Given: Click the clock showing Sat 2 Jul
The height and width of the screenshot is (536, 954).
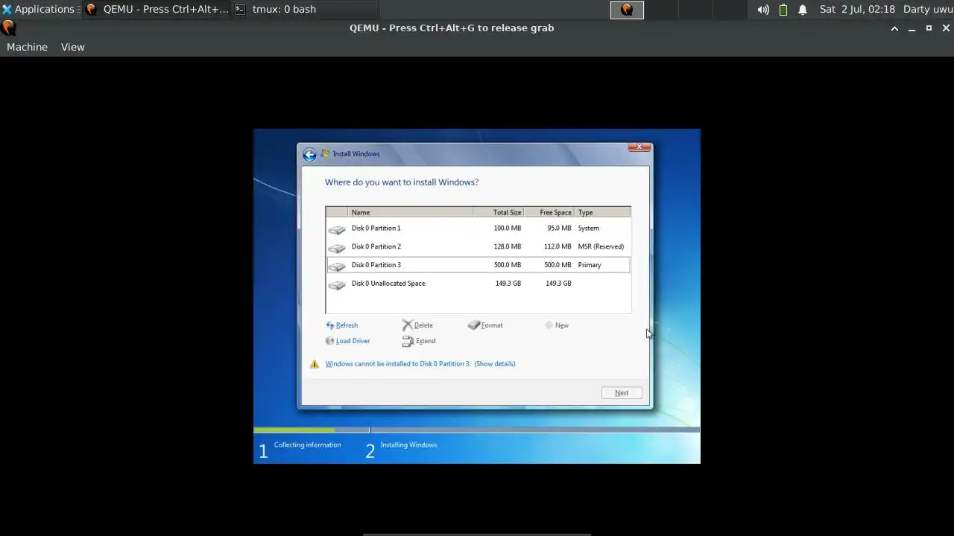Looking at the screenshot, I should [857, 9].
